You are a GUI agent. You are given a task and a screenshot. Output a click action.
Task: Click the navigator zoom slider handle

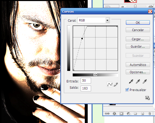pyautogui.click(x=135, y=6)
